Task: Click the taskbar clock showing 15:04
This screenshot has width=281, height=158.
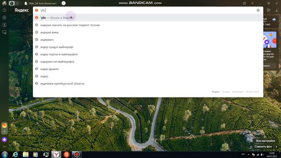Action: click(x=272, y=154)
